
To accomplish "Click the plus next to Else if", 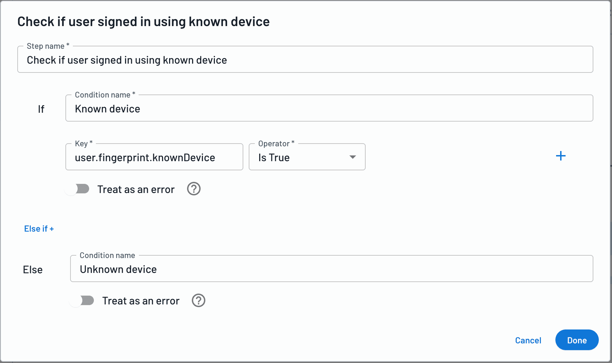I will (52, 229).
